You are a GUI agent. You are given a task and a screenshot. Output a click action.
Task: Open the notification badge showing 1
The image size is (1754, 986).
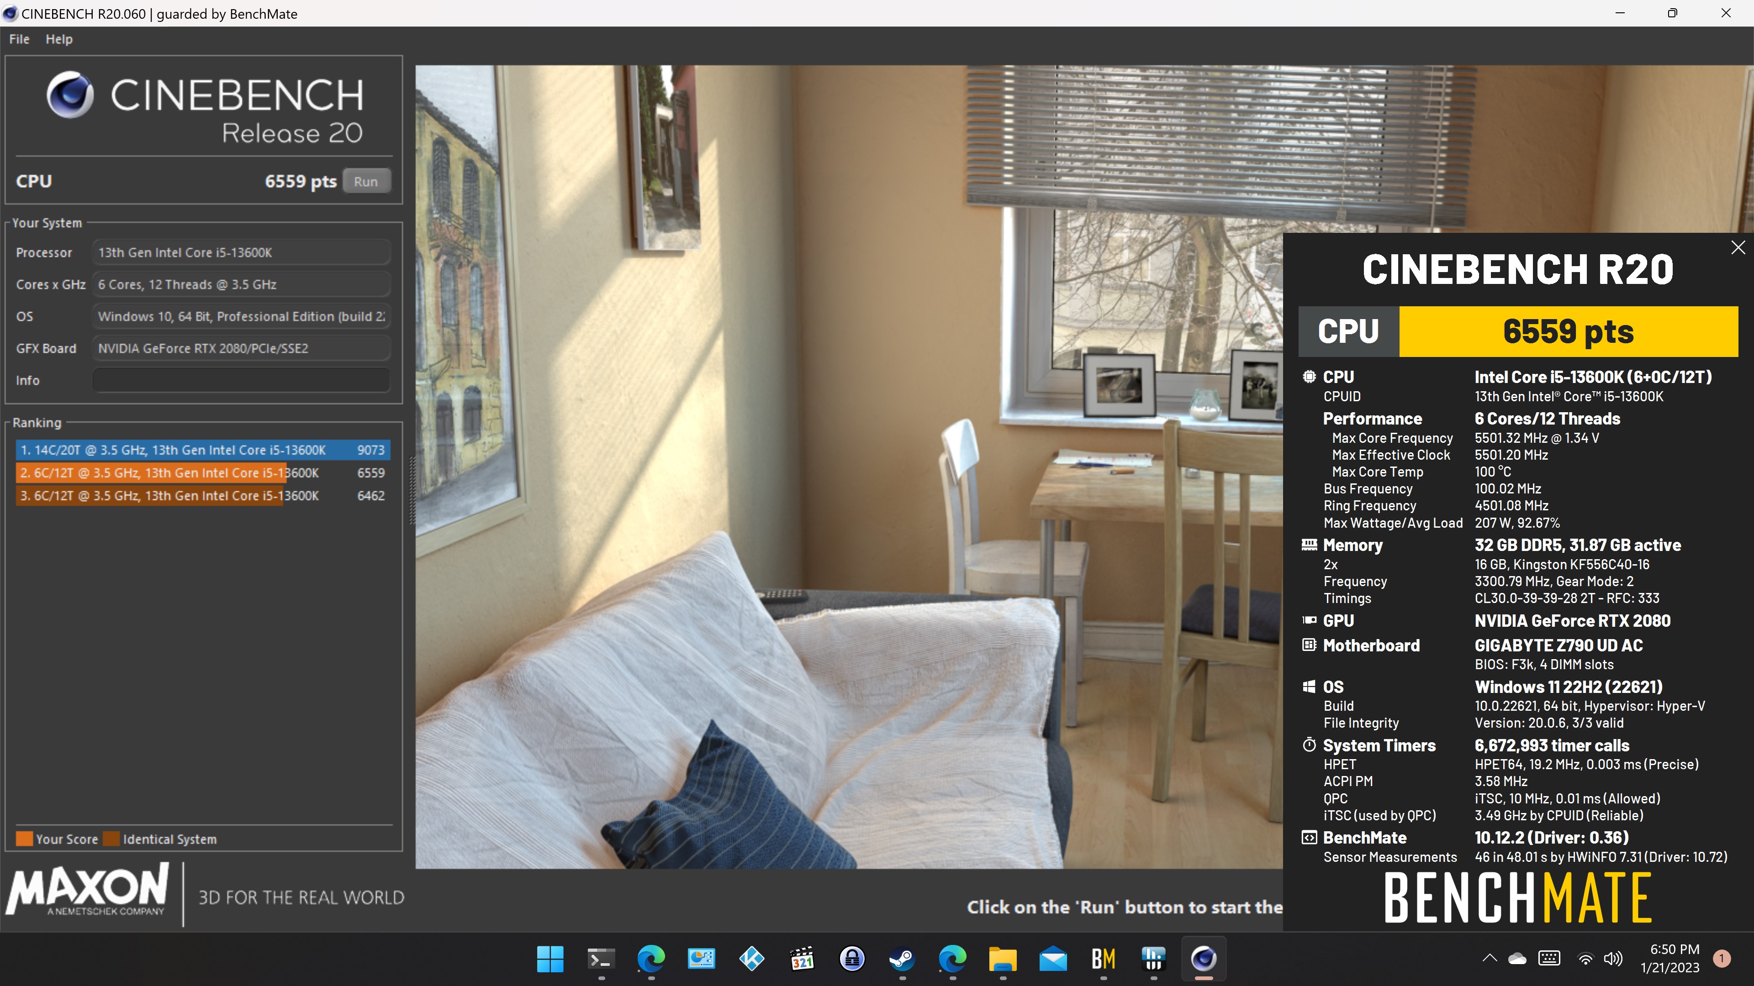[x=1722, y=958]
